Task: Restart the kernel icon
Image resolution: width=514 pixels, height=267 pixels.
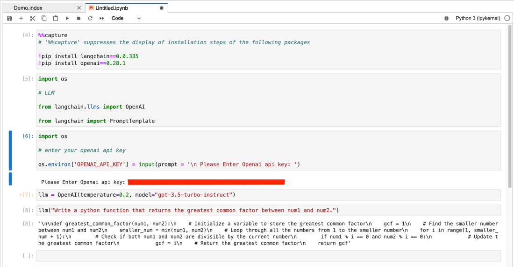Action: tap(90, 19)
